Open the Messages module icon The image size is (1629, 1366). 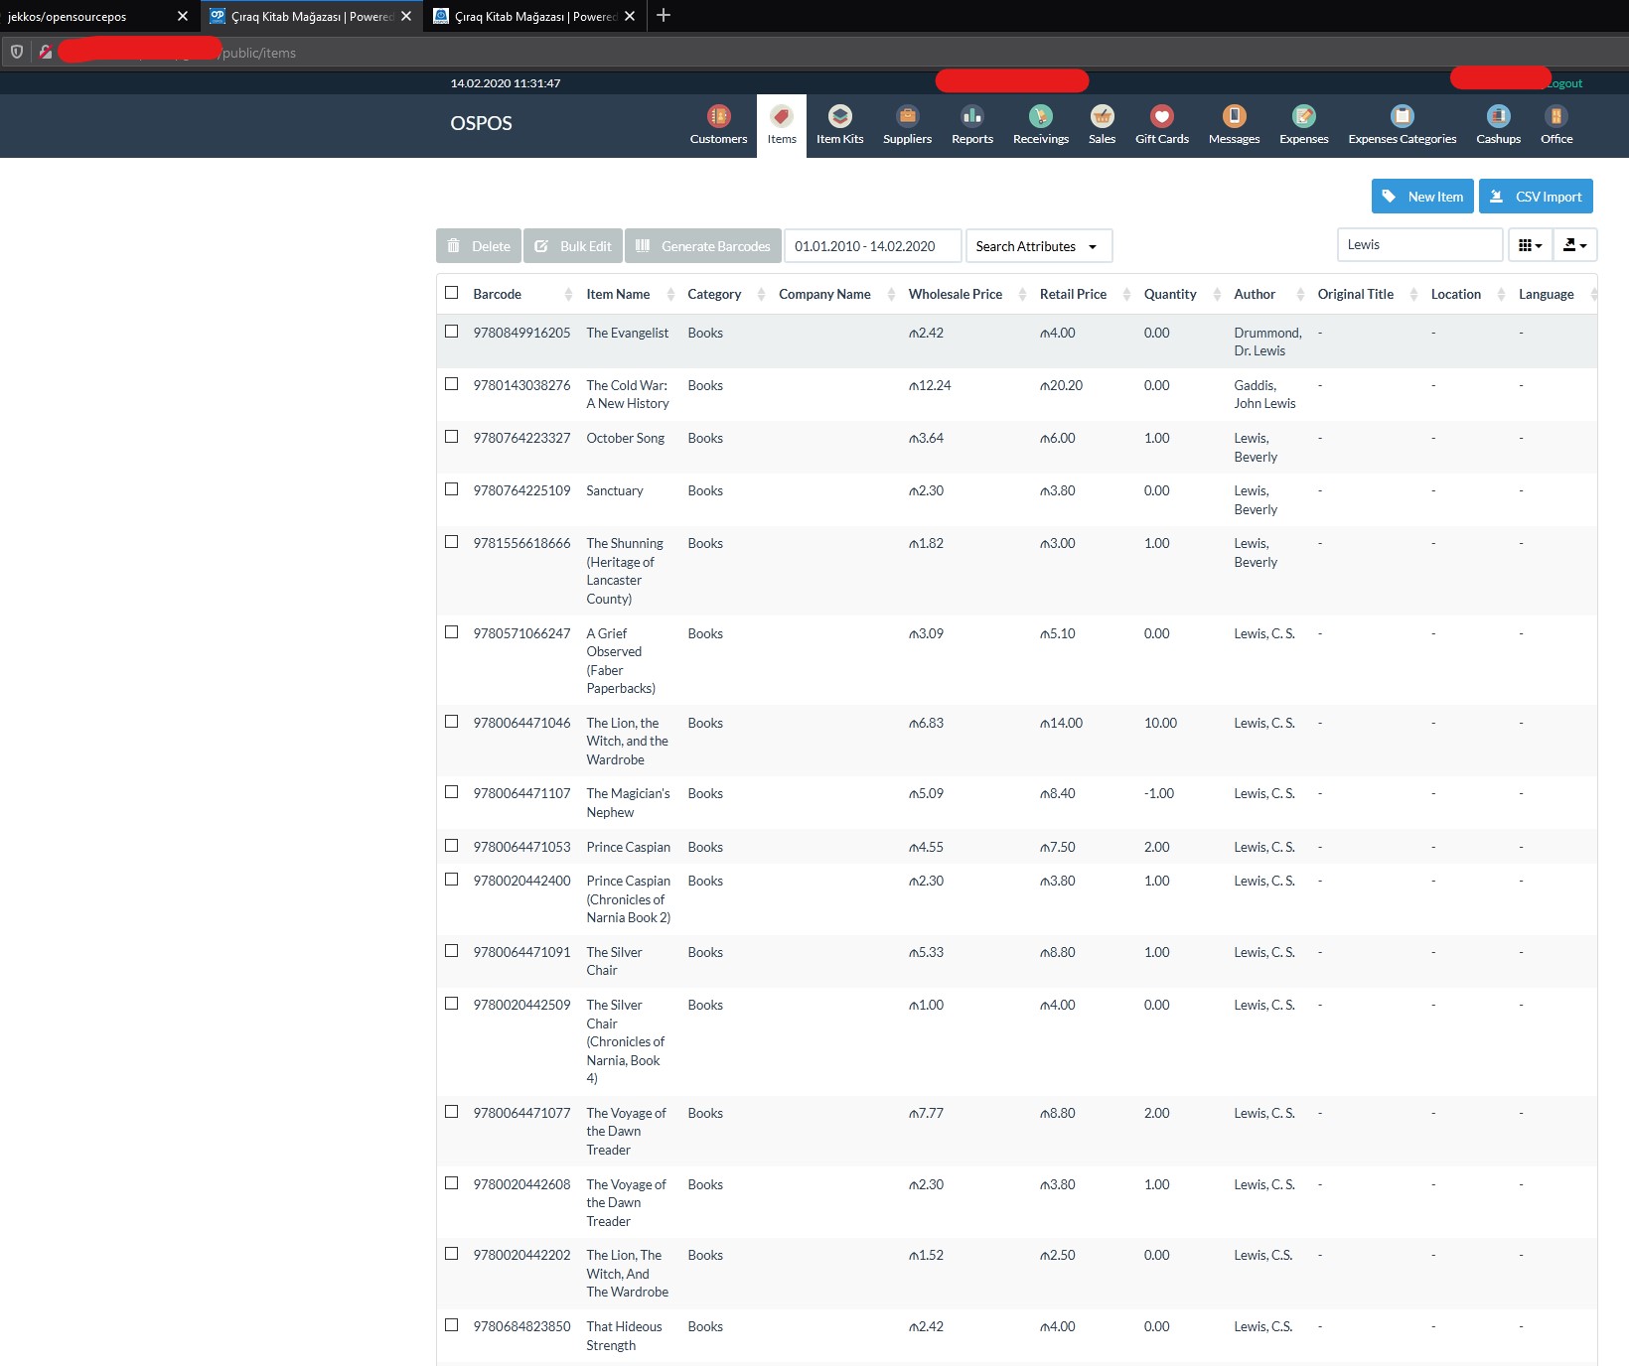(x=1234, y=116)
